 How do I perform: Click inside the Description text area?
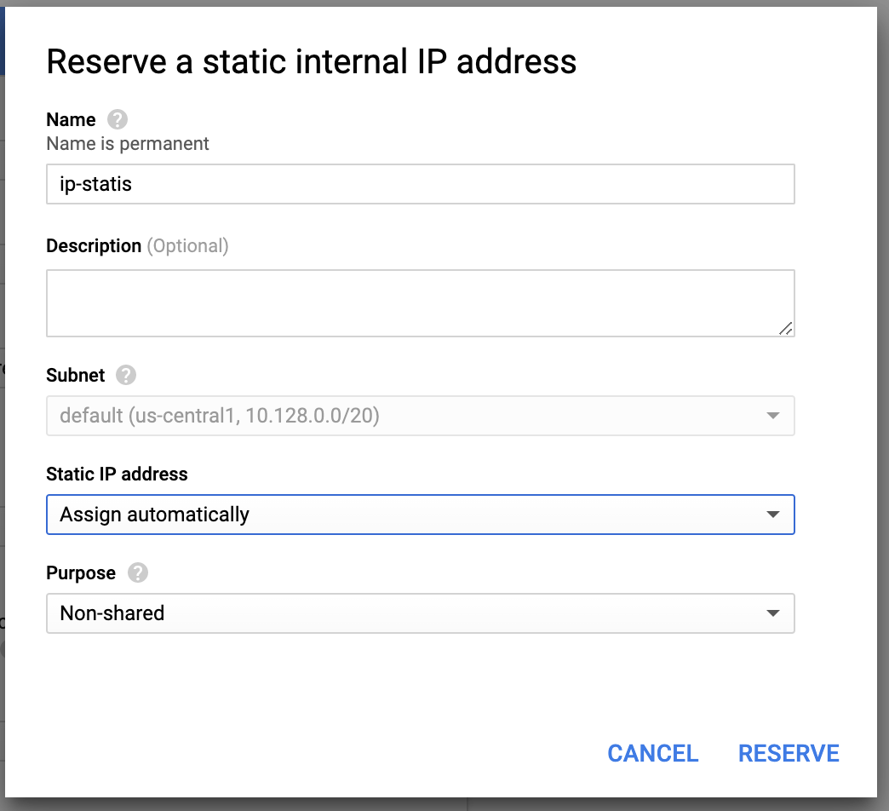coord(421,303)
